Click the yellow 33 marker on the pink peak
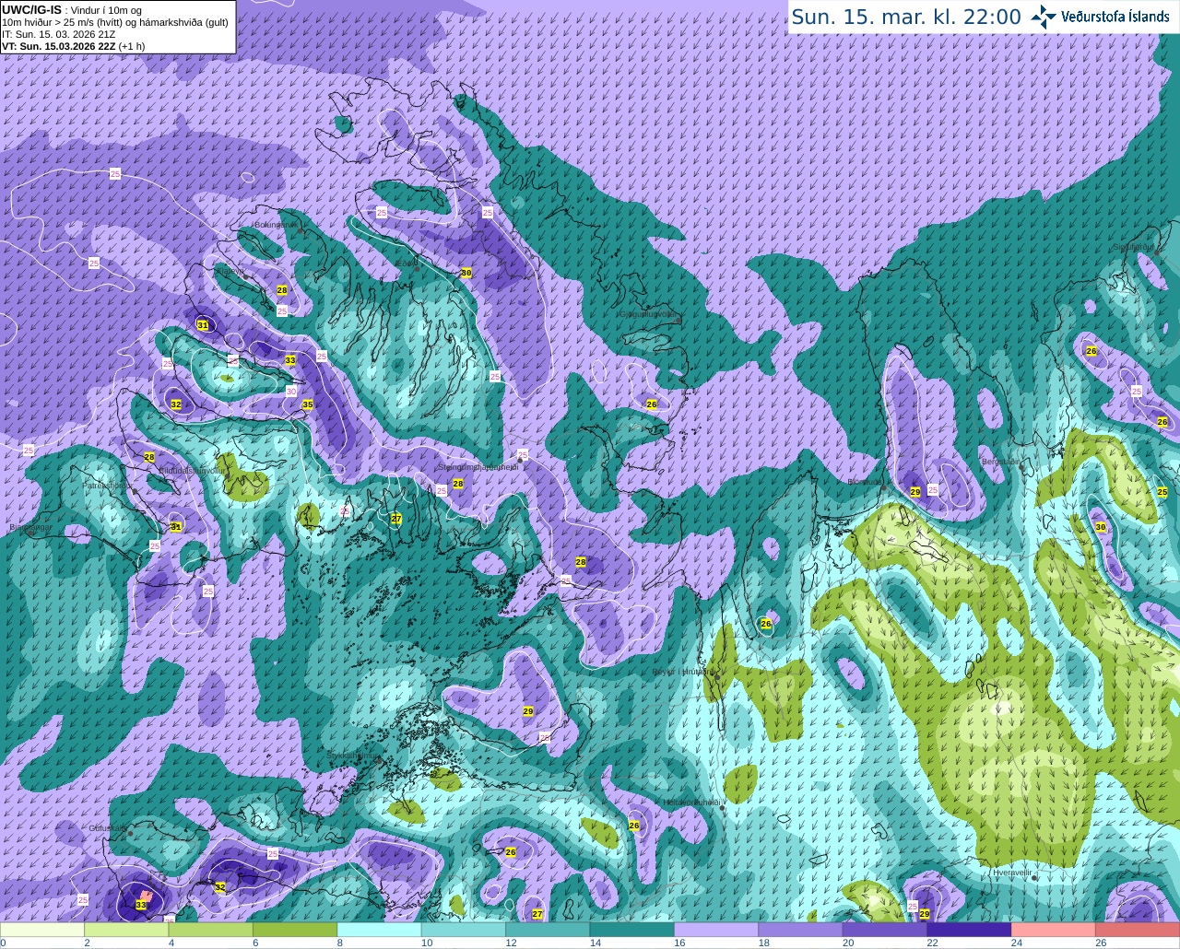Viewport: 1180px width, 949px height. tap(141, 906)
